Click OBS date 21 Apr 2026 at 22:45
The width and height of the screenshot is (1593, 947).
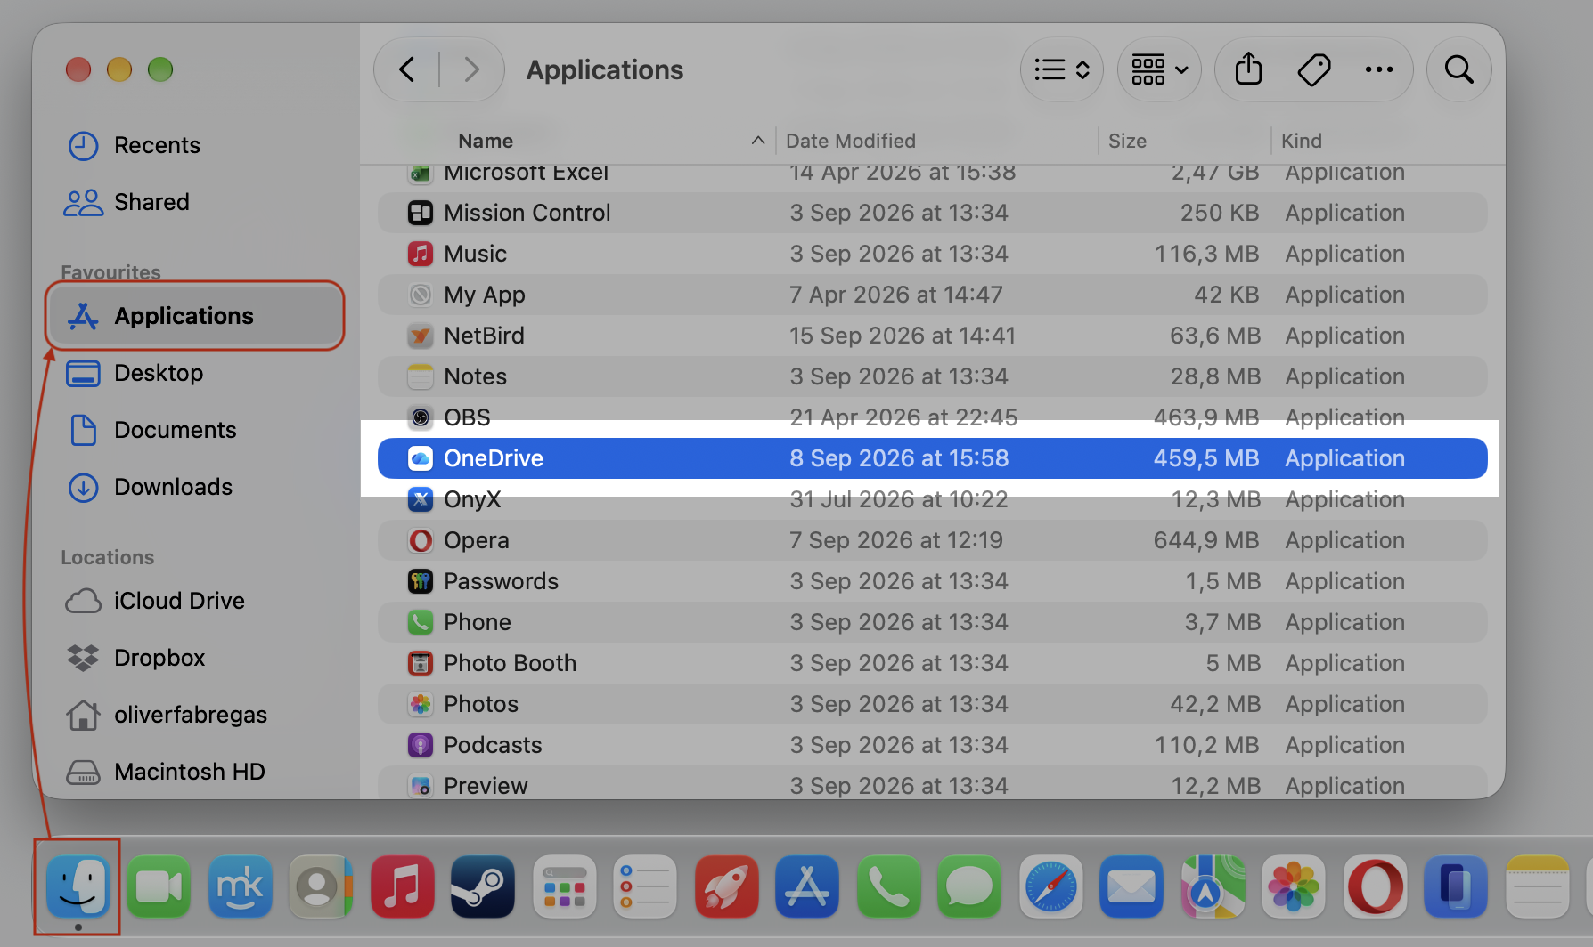[903, 417]
